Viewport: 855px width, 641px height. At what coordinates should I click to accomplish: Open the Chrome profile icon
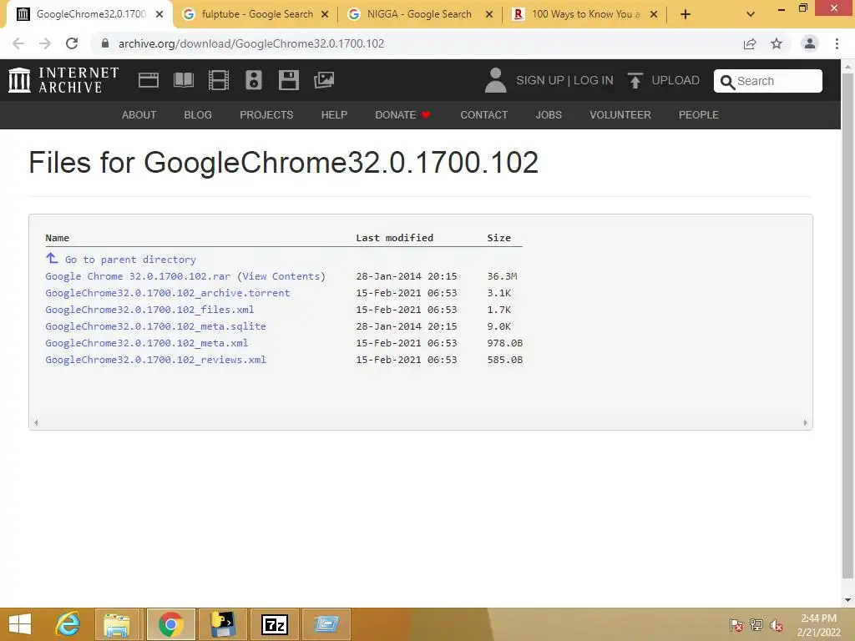[x=810, y=43]
